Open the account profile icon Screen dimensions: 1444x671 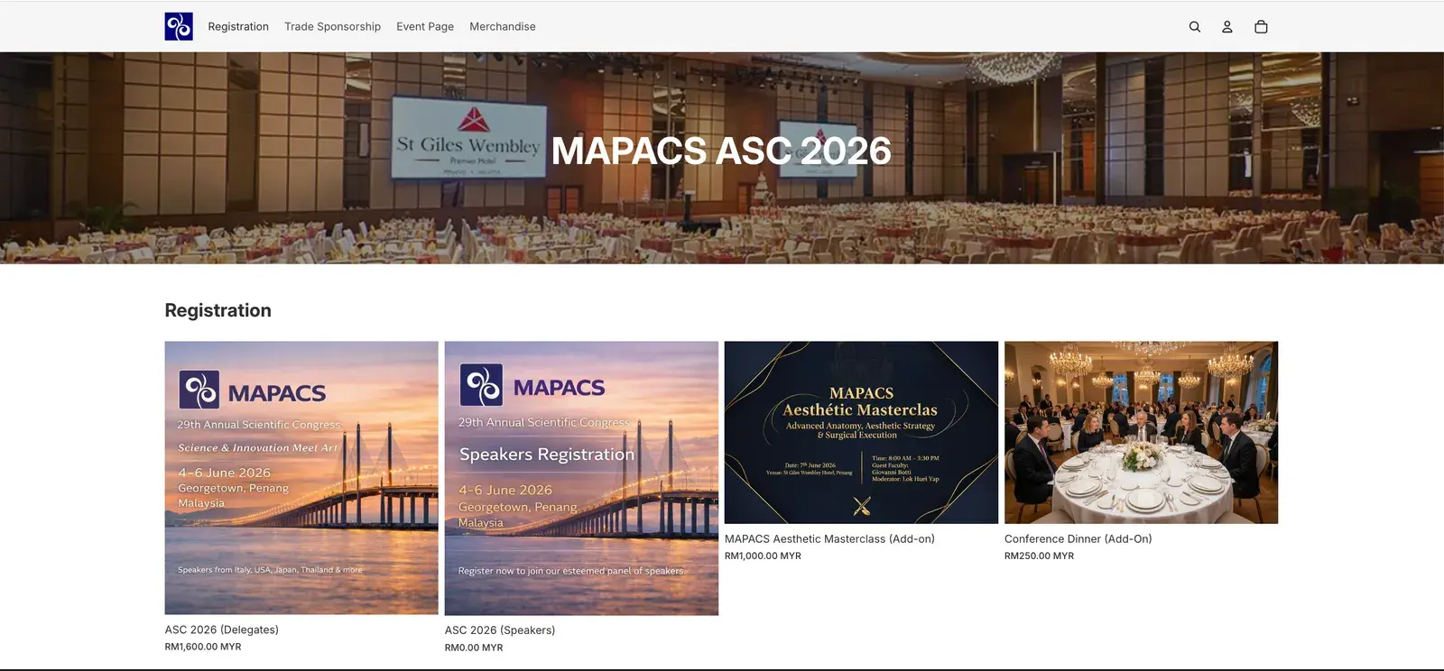(1227, 27)
